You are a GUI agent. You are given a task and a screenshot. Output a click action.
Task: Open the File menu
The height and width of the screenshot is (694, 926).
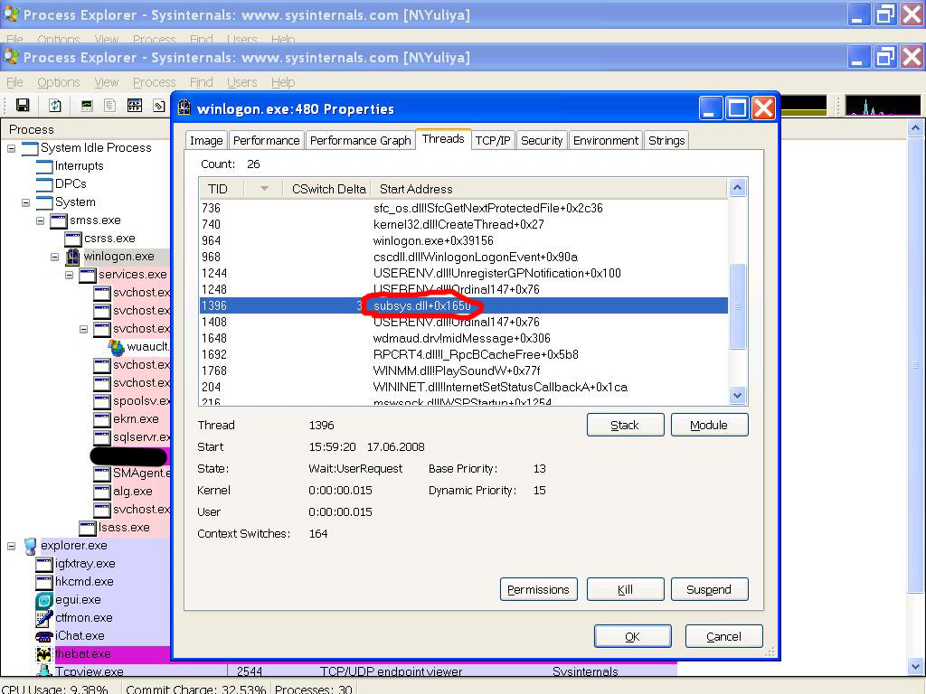point(14,82)
